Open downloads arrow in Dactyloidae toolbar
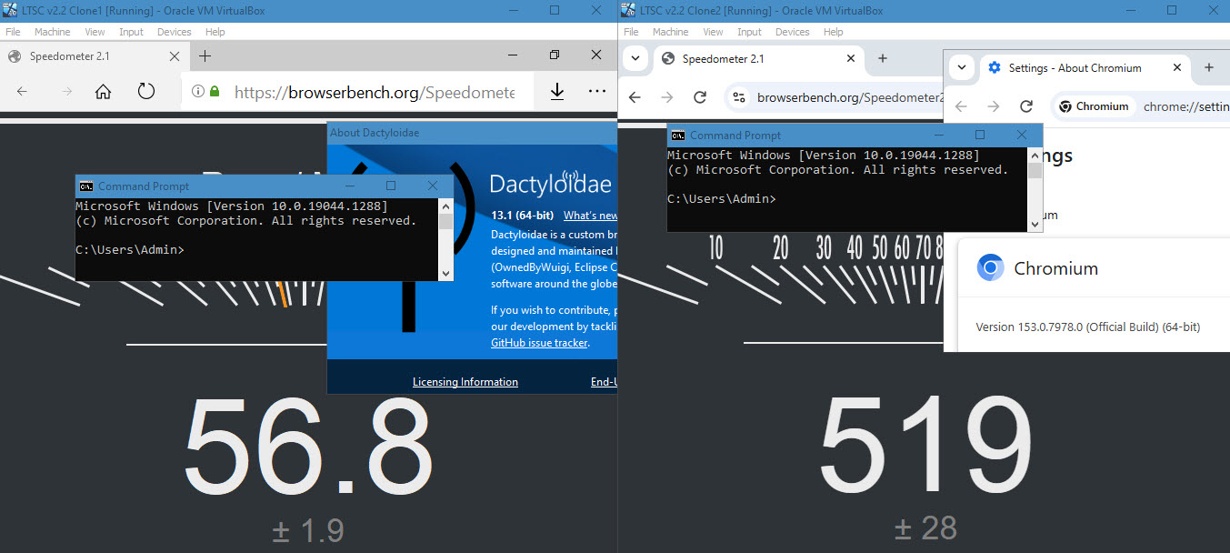 [557, 92]
